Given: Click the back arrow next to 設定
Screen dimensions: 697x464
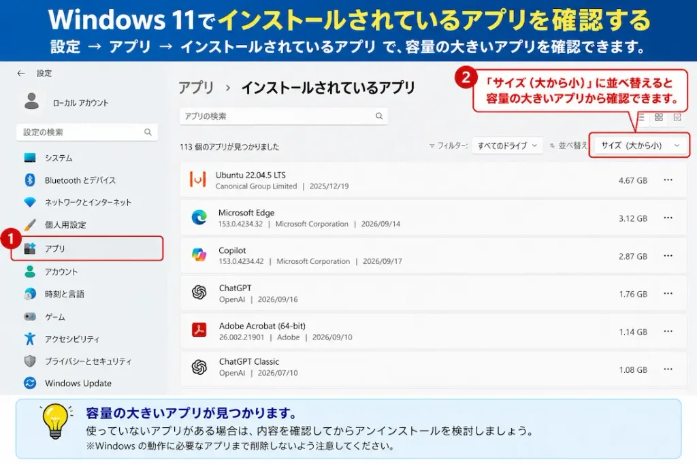Looking at the screenshot, I should click(21, 73).
